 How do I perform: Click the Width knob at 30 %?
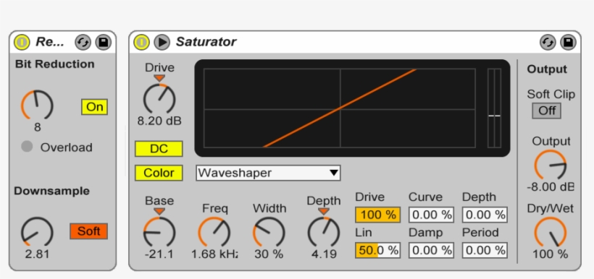click(269, 232)
